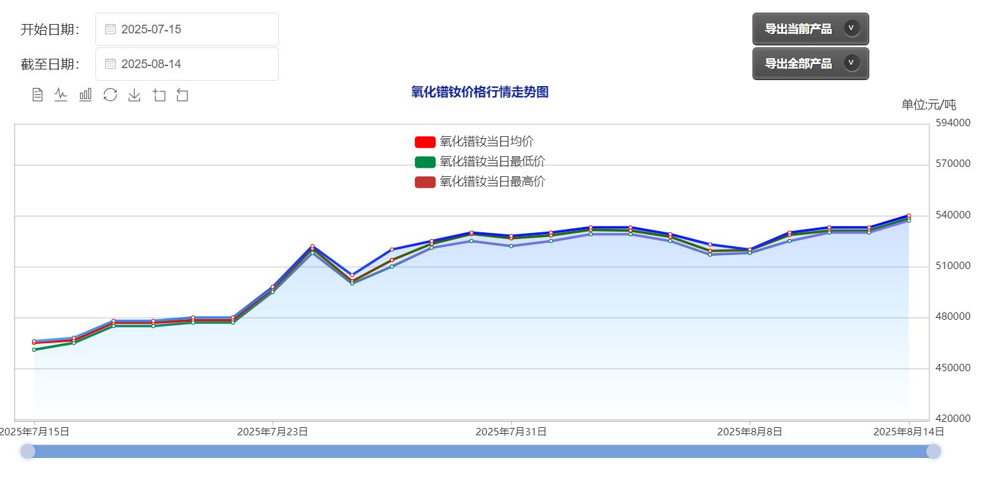Click the end date value 2025-08-14
Viewport: 992px width, 480px height.
pyautogui.click(x=151, y=64)
